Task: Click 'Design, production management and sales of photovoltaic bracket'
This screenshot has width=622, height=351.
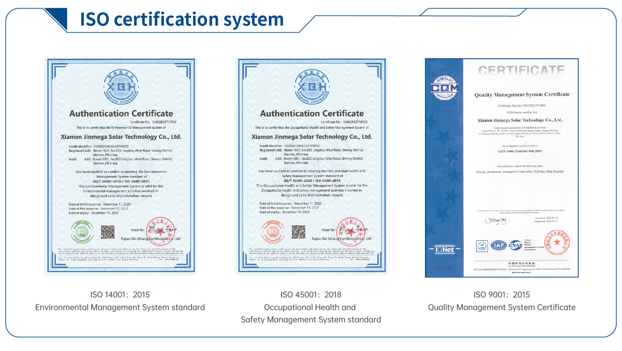Action: (x=520, y=171)
